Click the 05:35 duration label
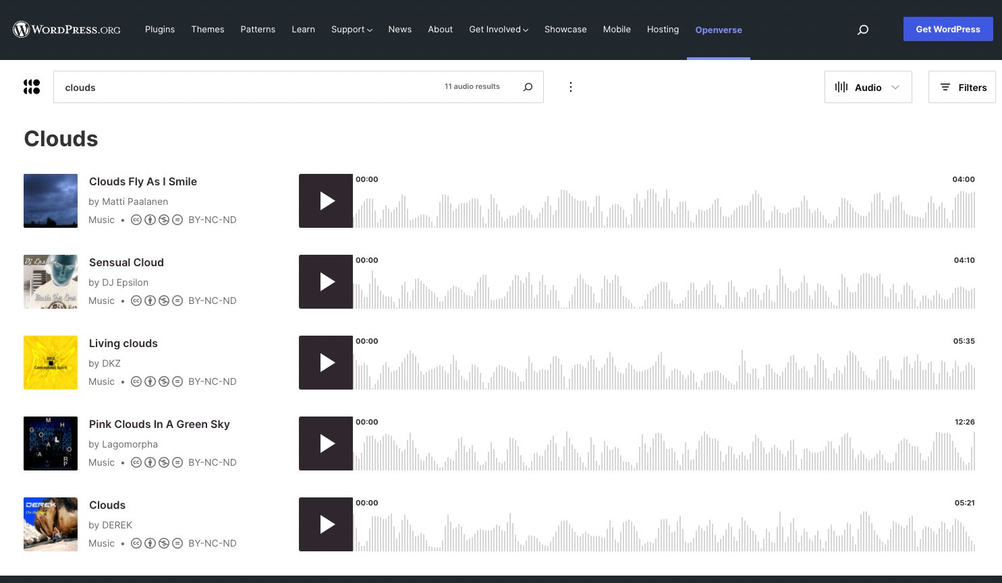 (964, 341)
